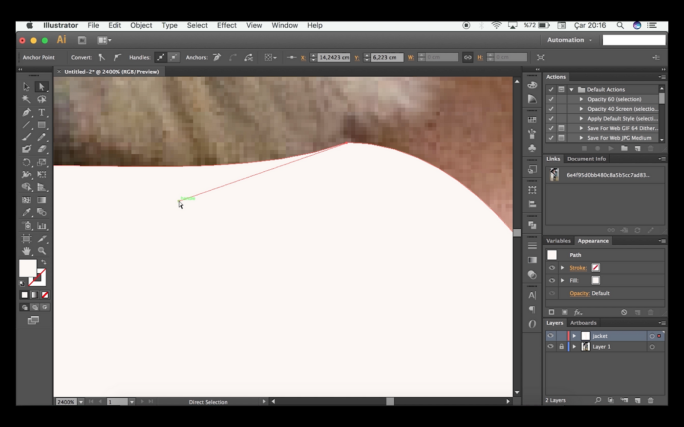The height and width of the screenshot is (427, 684).
Task: Select the Zoom tool
Action: pos(42,251)
